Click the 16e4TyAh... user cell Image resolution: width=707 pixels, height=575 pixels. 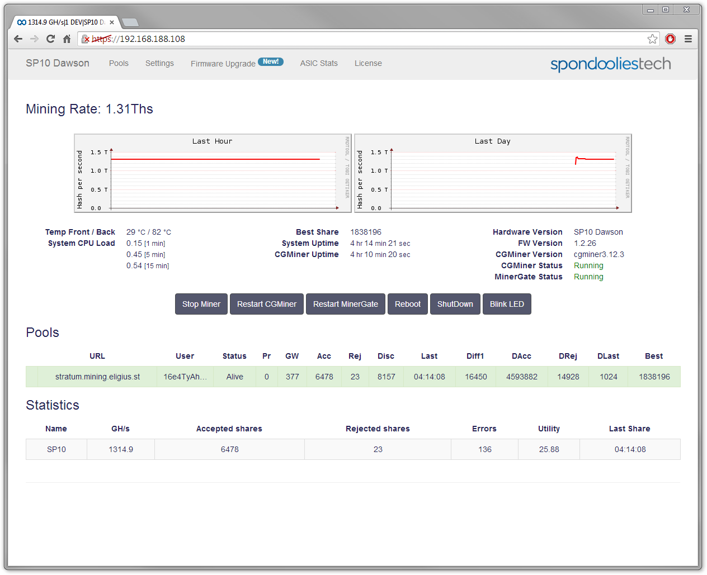[x=185, y=377]
